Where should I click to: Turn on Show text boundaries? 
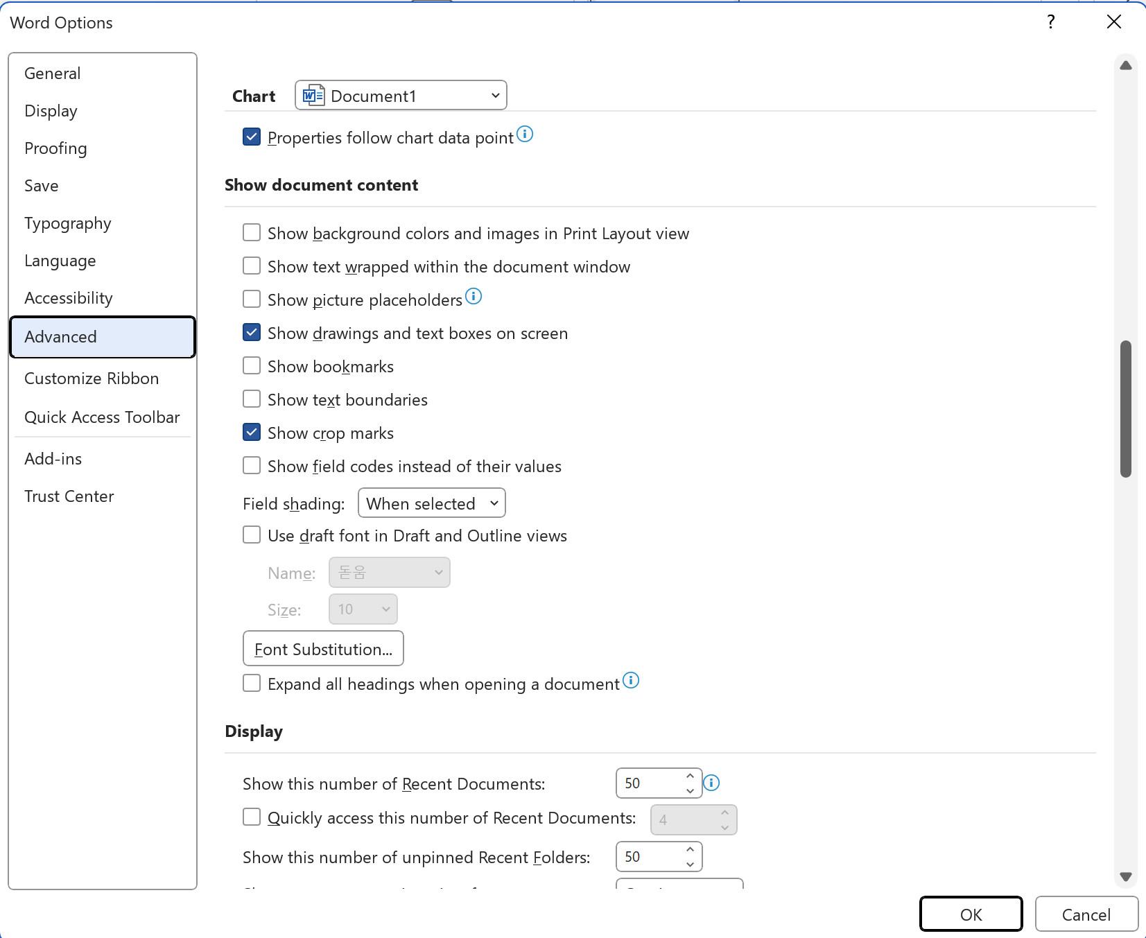252,399
